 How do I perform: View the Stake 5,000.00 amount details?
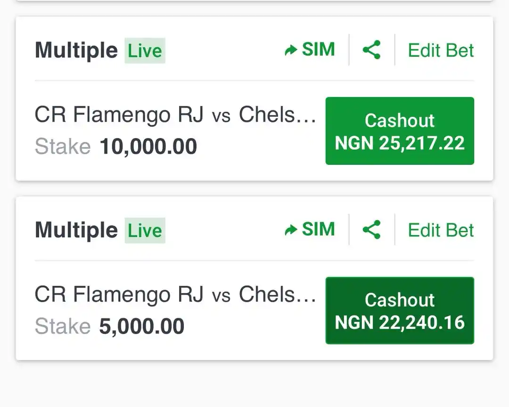(142, 326)
